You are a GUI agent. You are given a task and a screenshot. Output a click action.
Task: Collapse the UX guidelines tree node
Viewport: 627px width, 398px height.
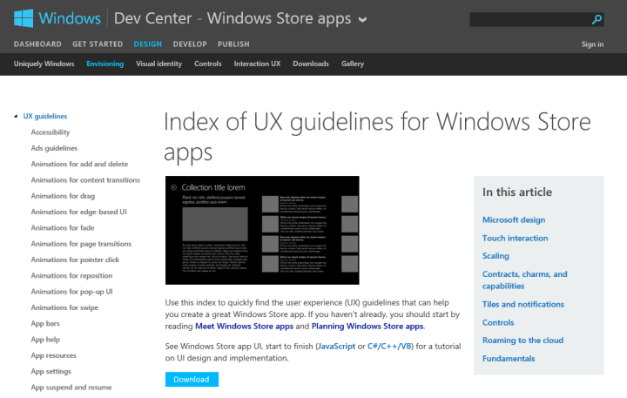[16, 116]
